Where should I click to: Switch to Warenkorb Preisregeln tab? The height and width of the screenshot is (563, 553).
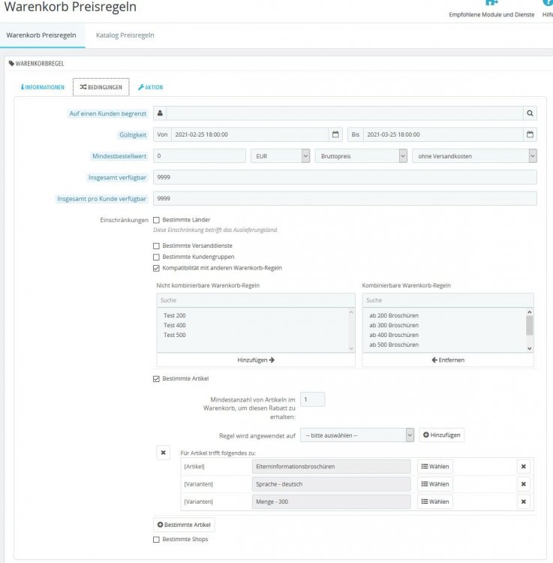pyautogui.click(x=41, y=35)
